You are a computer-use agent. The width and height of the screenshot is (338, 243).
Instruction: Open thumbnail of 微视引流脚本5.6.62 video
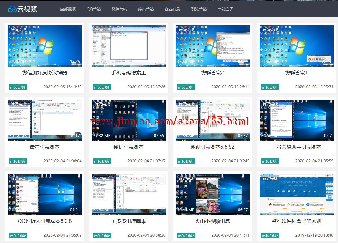click(x=213, y=120)
